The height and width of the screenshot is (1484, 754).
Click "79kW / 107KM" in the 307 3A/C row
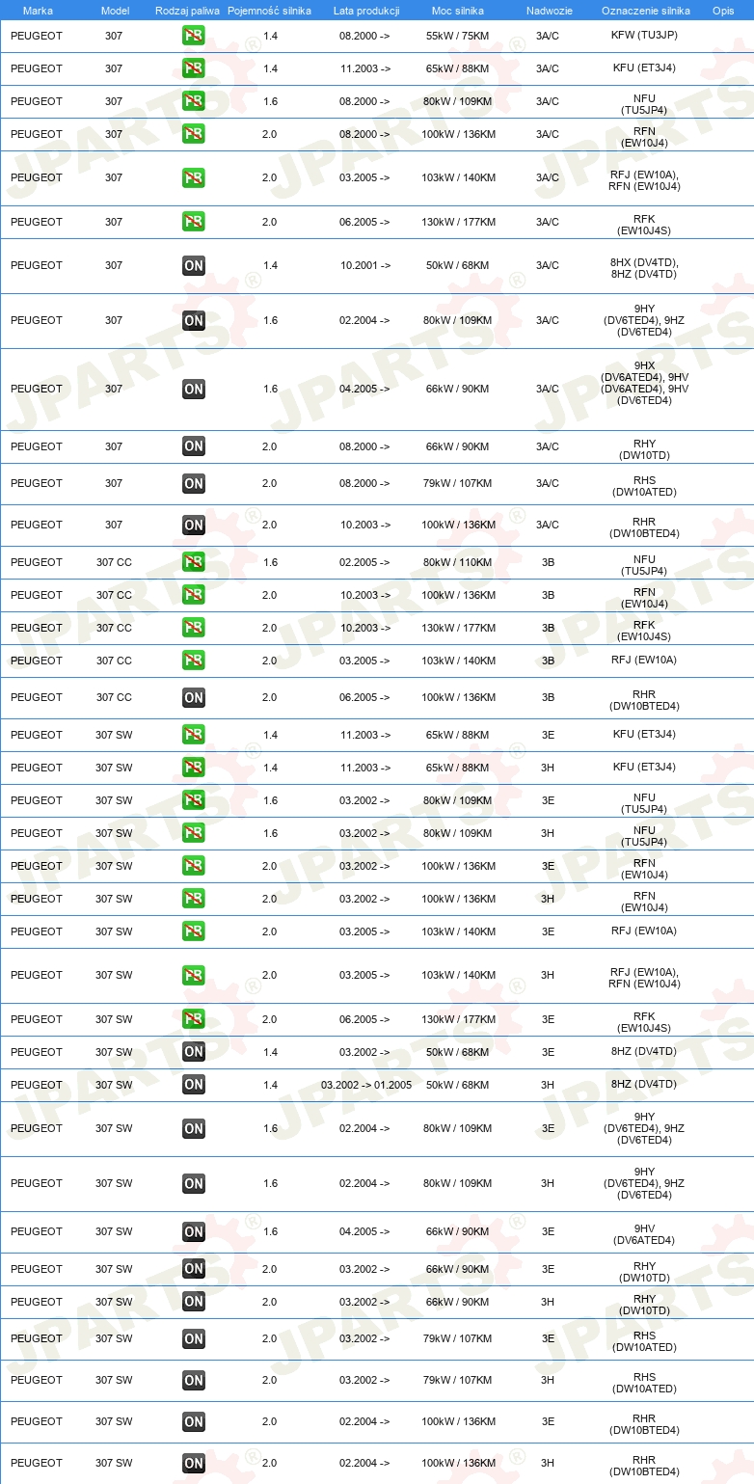point(458,483)
